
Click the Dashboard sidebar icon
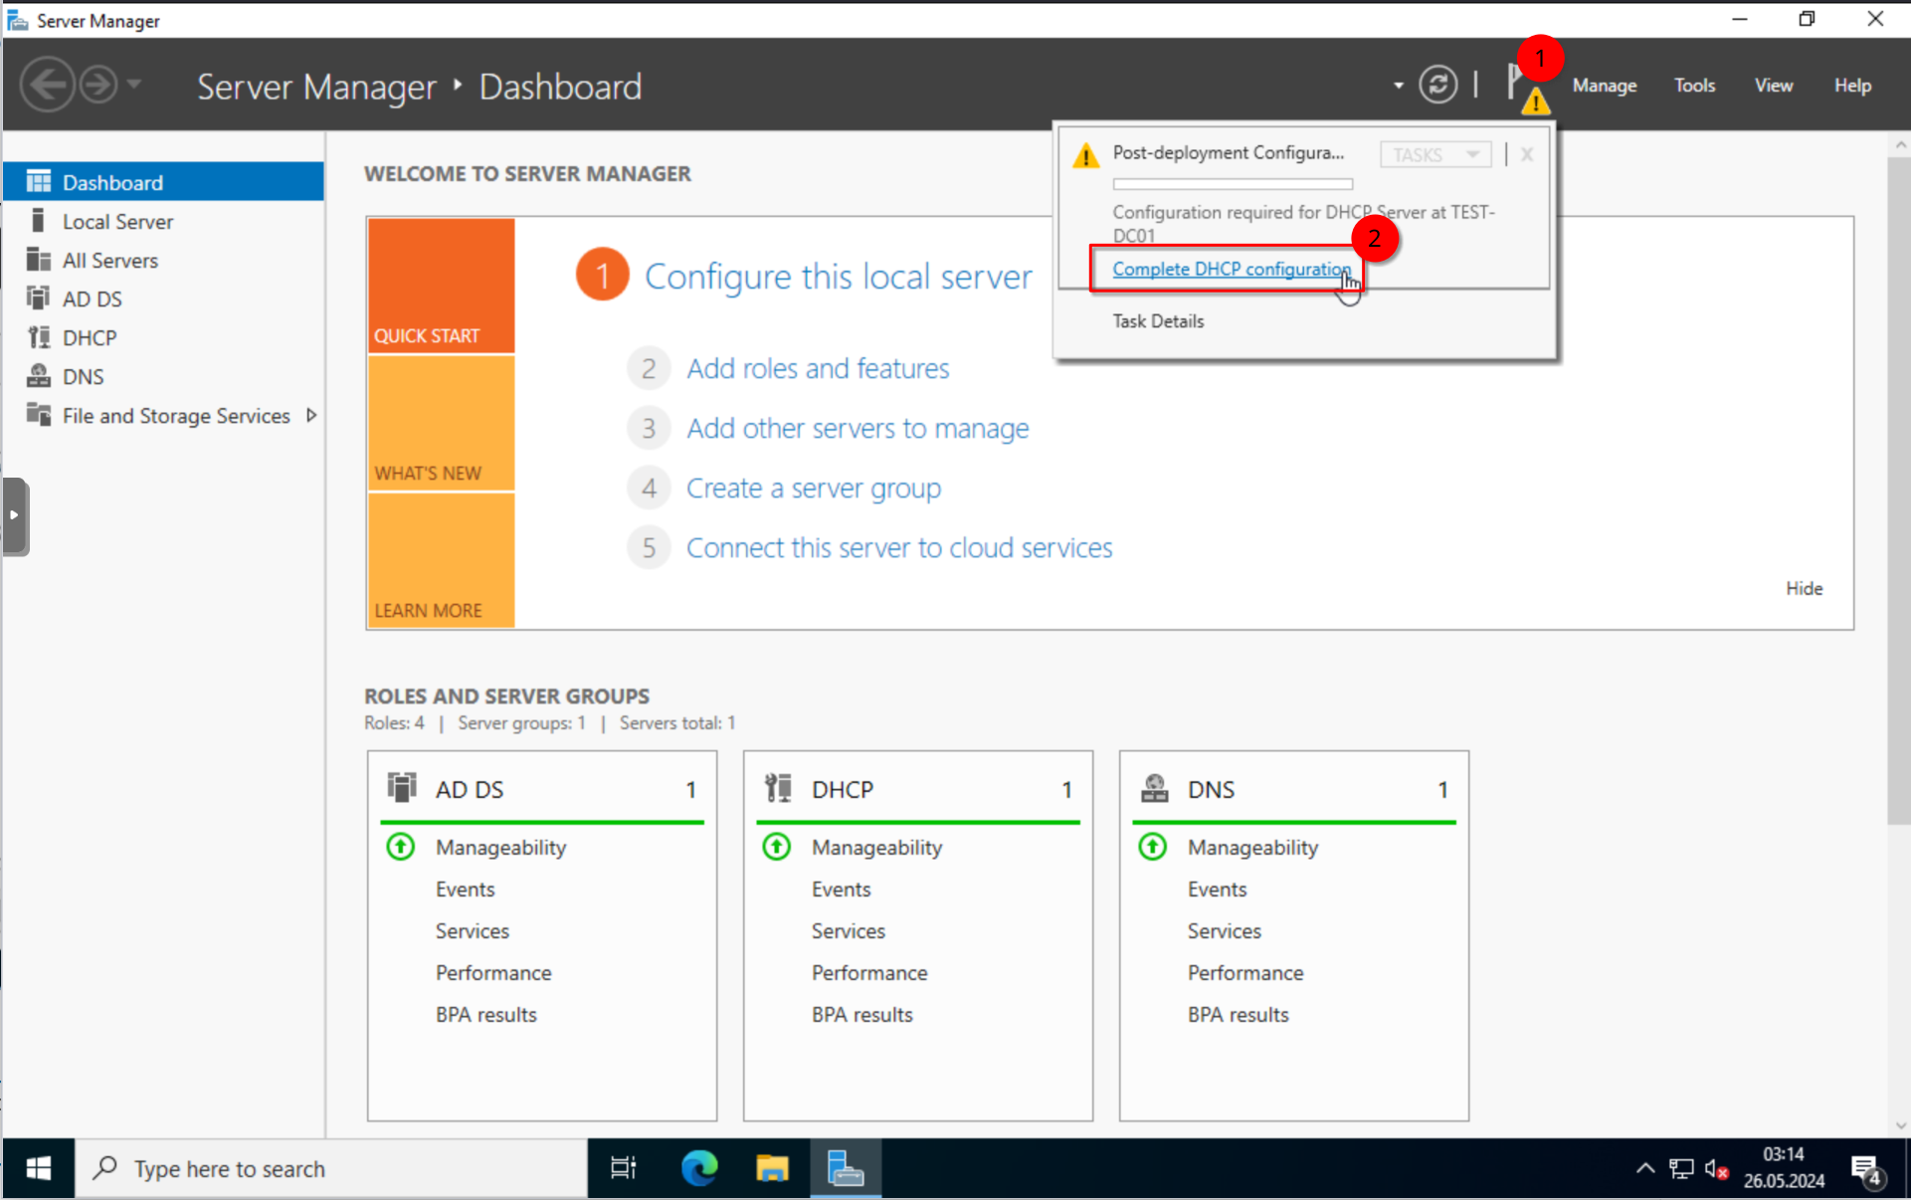tap(39, 181)
